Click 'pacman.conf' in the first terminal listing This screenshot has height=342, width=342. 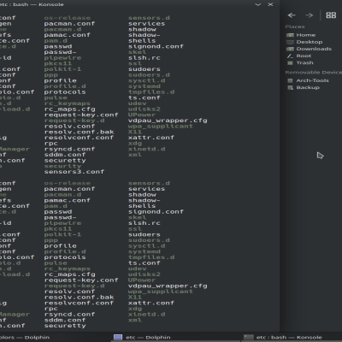pyautogui.click(x=69, y=24)
